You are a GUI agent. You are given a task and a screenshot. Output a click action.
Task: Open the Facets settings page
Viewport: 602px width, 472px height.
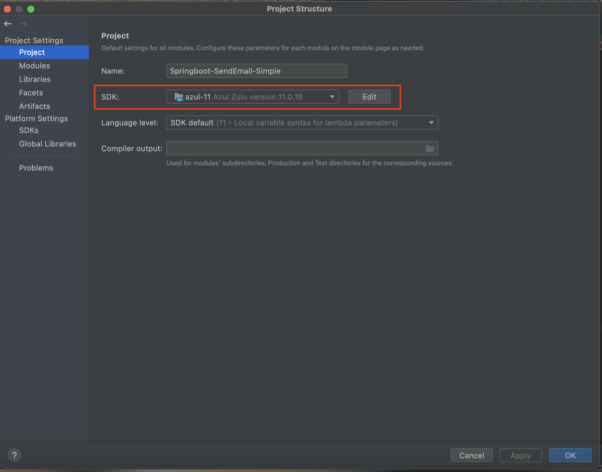click(31, 93)
